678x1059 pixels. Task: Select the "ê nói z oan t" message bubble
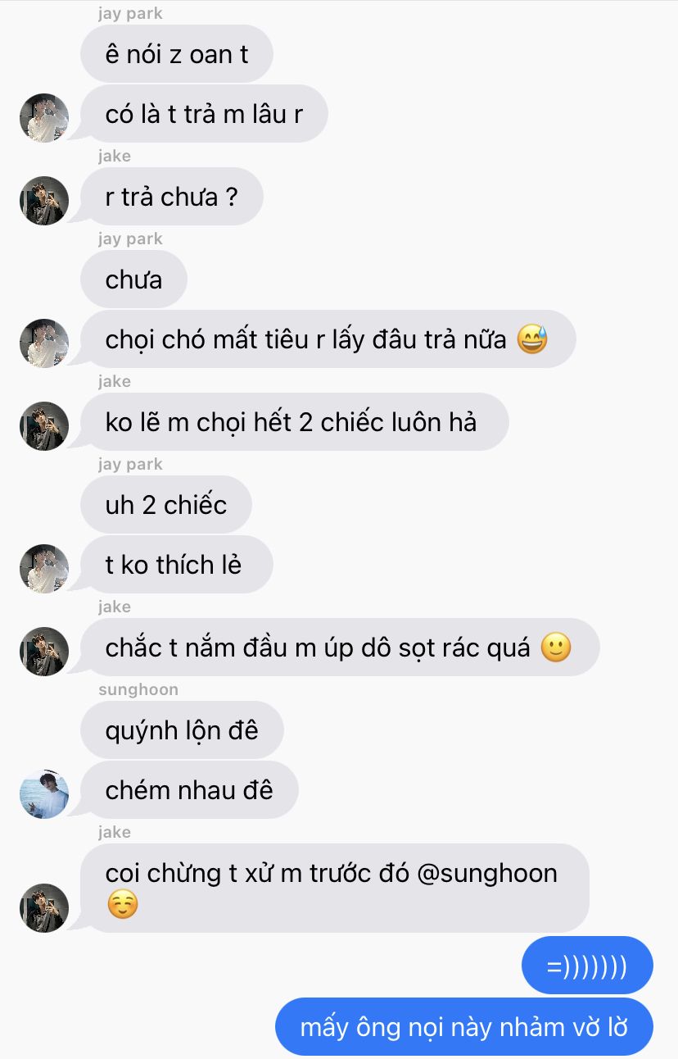(176, 53)
